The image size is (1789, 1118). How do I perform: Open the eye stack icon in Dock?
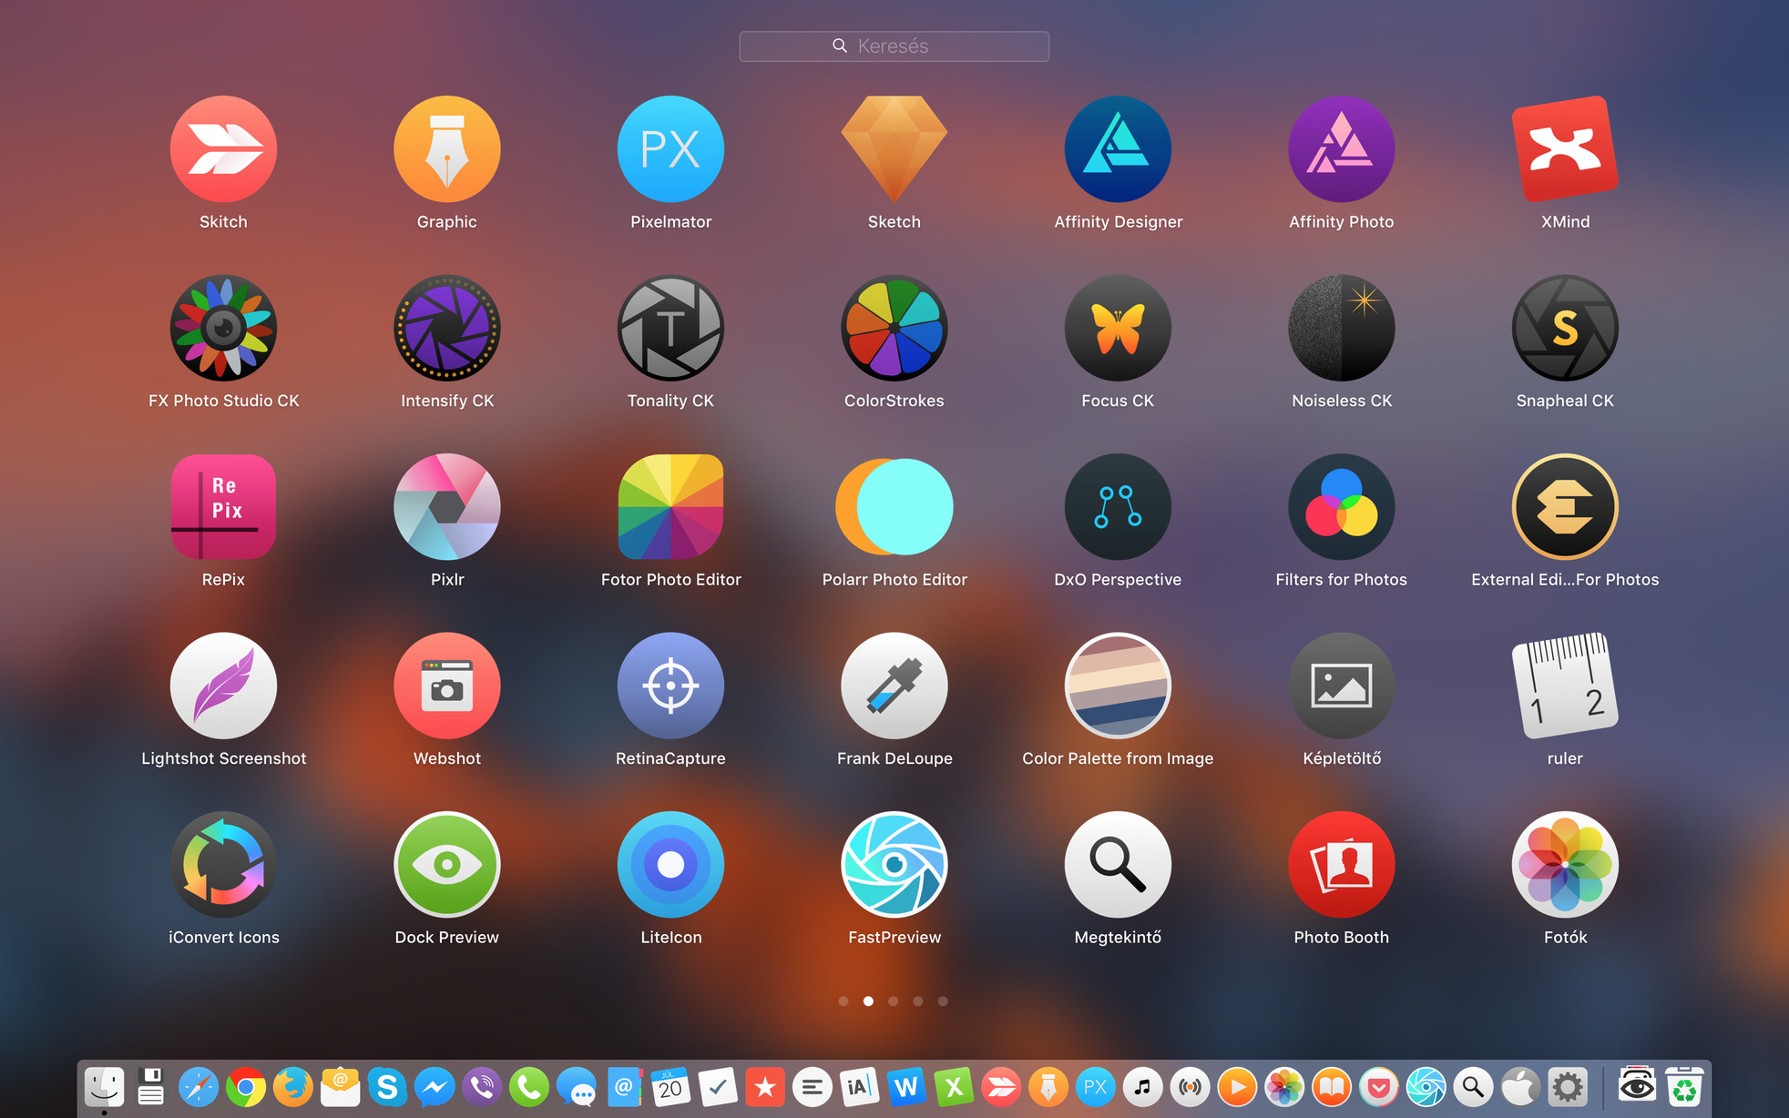point(1637,1087)
